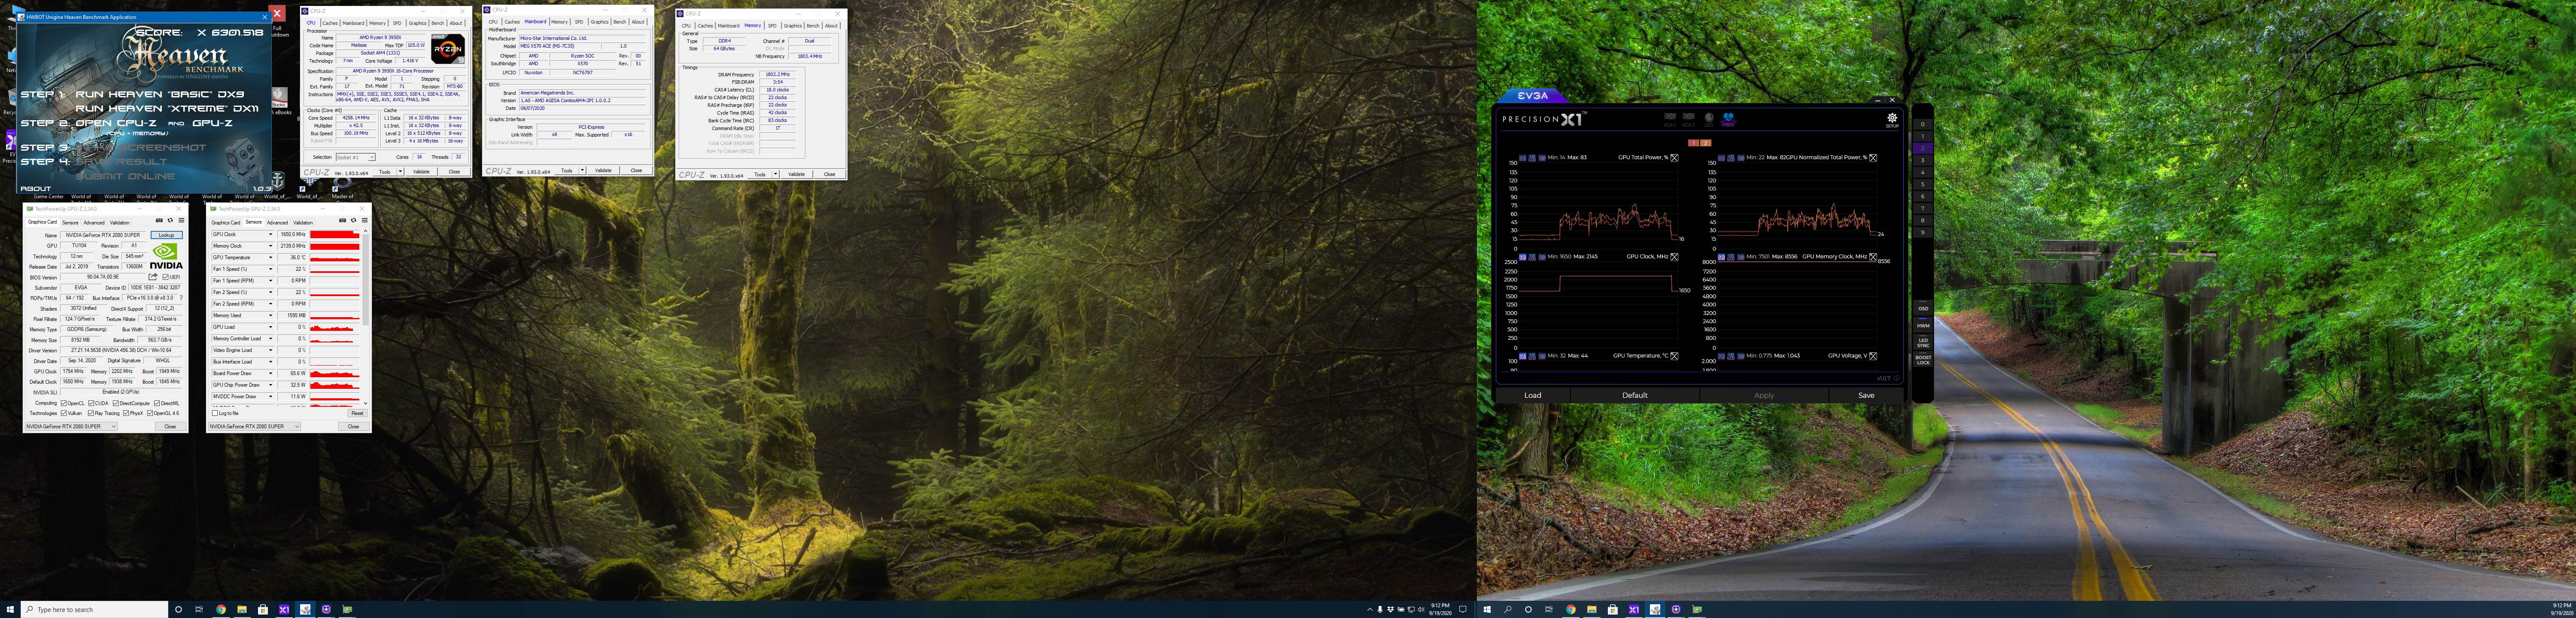Viewport: 2576px width, 618px height.
Task: Open Microsoft Store from the left taskbar
Action: pos(263,609)
